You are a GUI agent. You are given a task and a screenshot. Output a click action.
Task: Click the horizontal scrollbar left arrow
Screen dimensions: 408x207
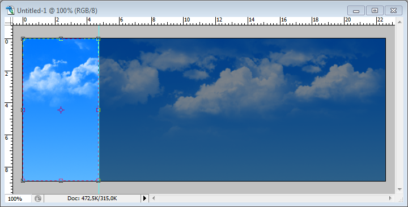154,199
